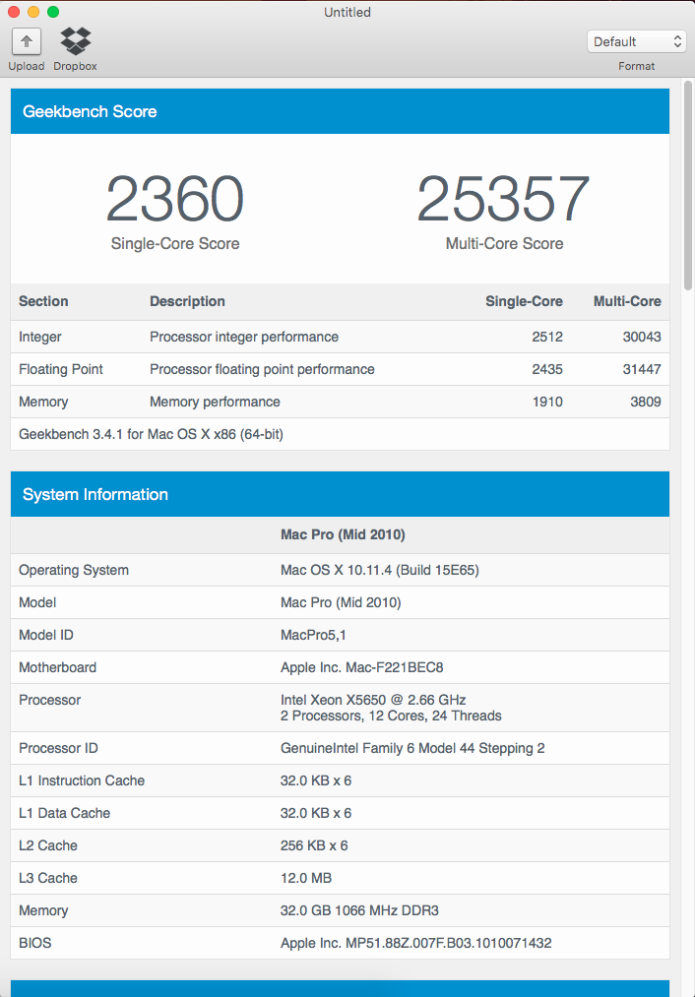Select L3 Cache value '12.0 MB'
The width and height of the screenshot is (695, 997).
pyautogui.click(x=306, y=878)
